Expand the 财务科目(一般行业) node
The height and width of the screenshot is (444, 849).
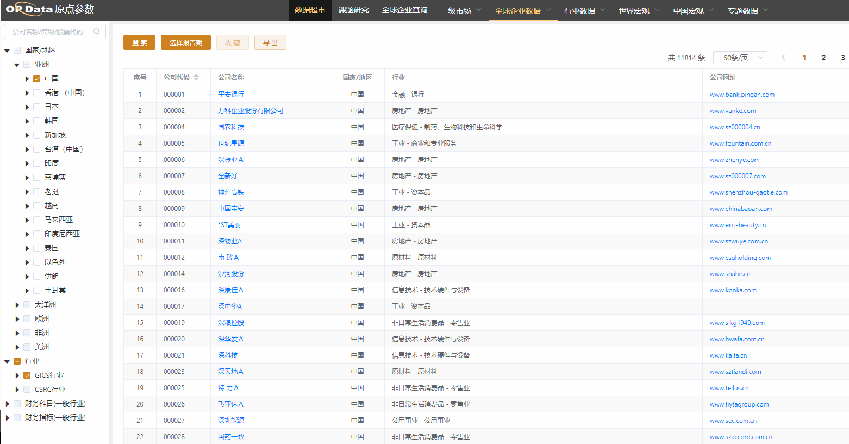[x=7, y=404]
